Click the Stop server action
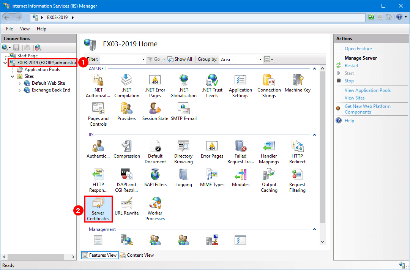 point(349,81)
